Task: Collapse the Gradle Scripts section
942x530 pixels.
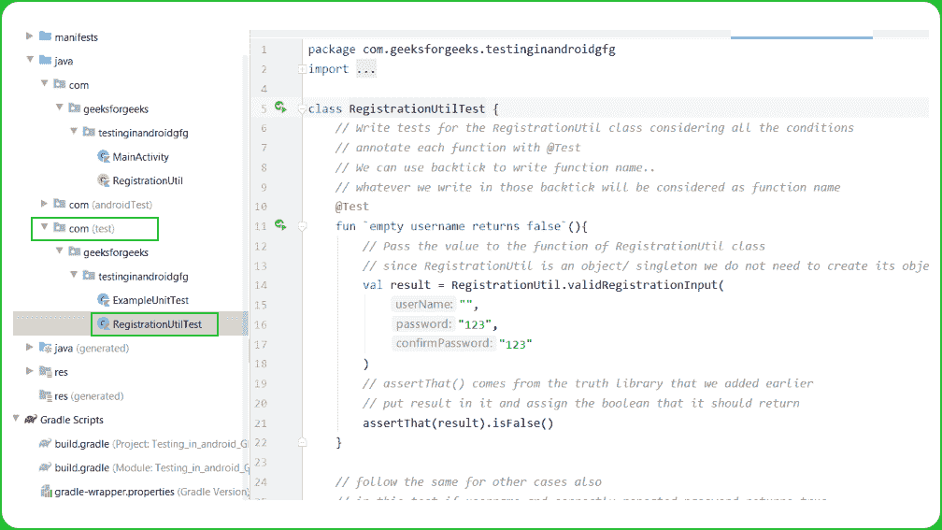Action: point(16,420)
